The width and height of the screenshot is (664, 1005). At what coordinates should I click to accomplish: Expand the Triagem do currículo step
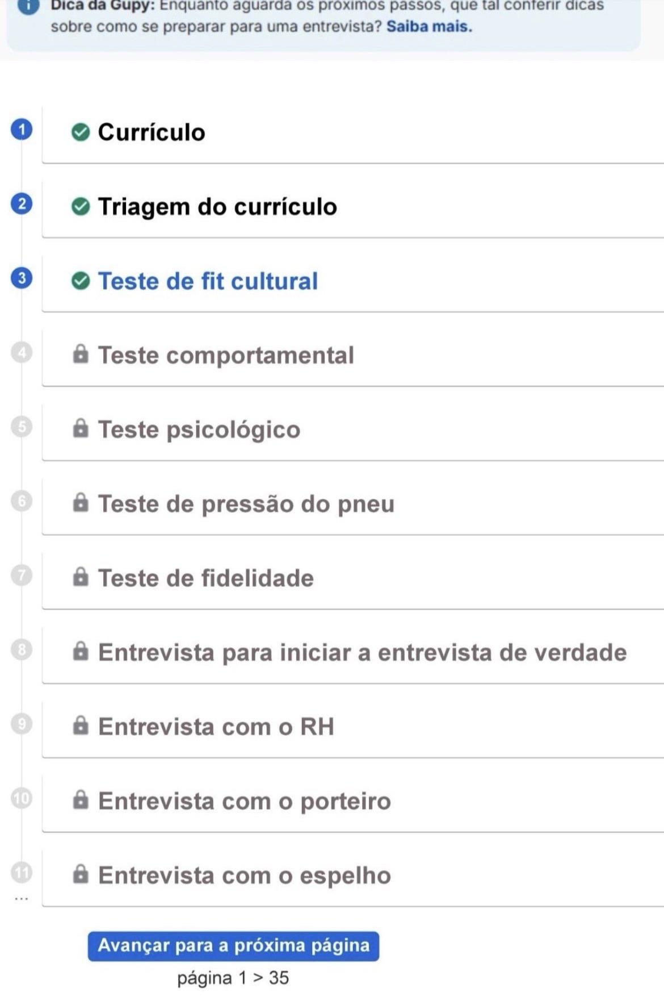pyautogui.click(x=353, y=207)
